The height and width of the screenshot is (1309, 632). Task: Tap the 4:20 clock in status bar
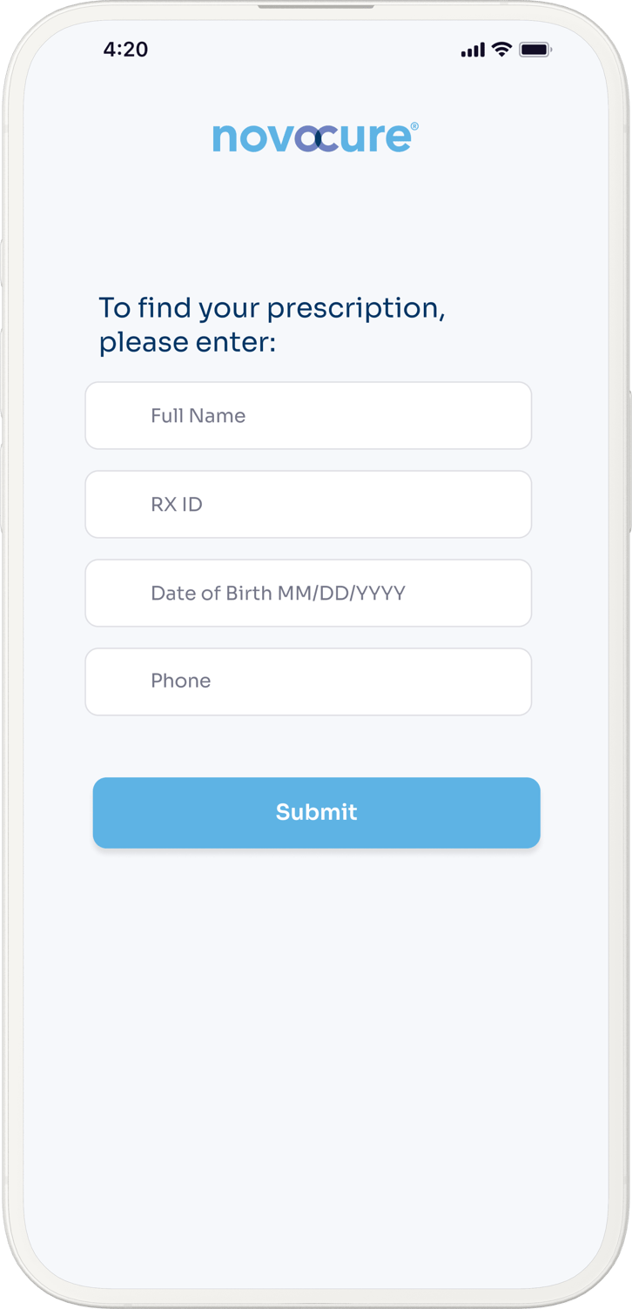coord(125,50)
